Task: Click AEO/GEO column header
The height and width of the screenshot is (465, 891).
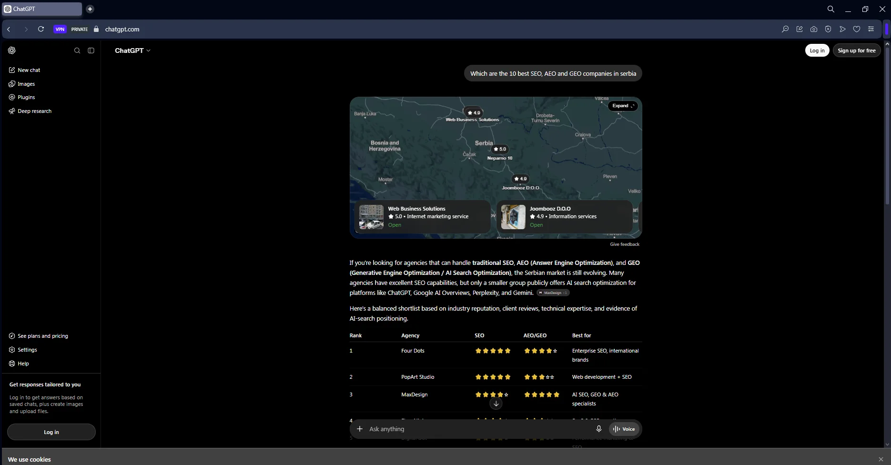Action: [535, 335]
